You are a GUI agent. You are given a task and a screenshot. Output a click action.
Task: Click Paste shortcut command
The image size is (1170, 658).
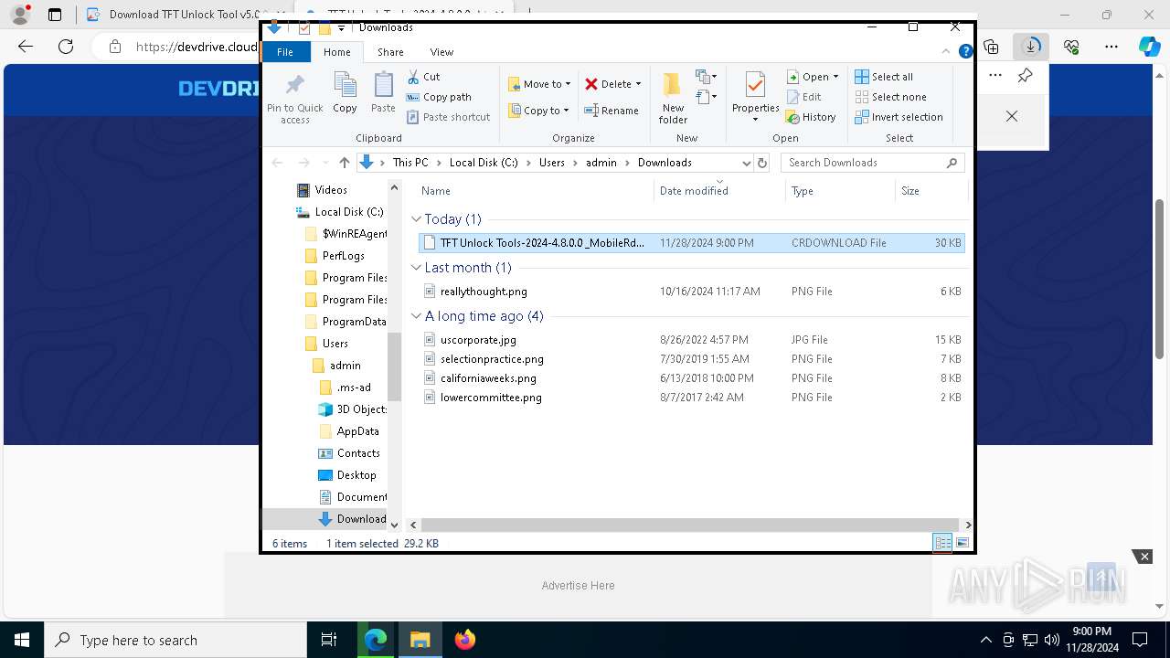pyautogui.click(x=449, y=117)
